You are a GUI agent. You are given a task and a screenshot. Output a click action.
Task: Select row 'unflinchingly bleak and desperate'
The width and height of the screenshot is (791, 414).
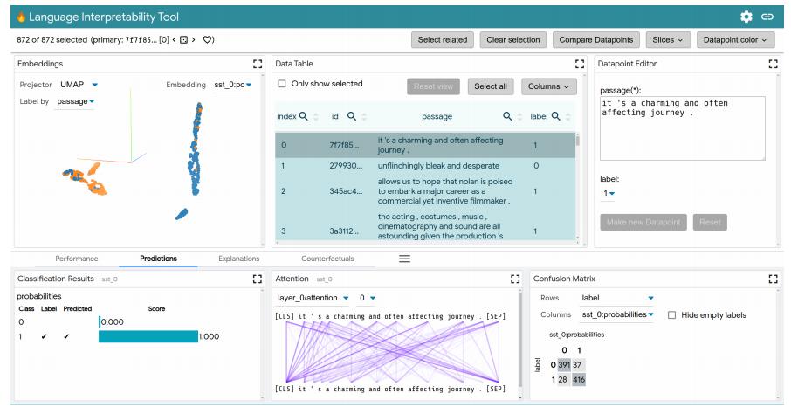(x=425, y=166)
